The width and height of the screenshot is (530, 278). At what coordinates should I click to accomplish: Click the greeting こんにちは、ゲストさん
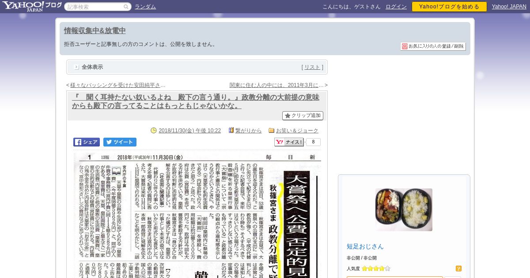pyautogui.click(x=352, y=7)
